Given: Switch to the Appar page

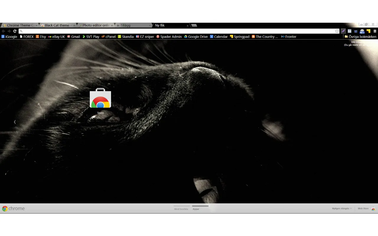Looking at the screenshot, I should pyautogui.click(x=200, y=208).
